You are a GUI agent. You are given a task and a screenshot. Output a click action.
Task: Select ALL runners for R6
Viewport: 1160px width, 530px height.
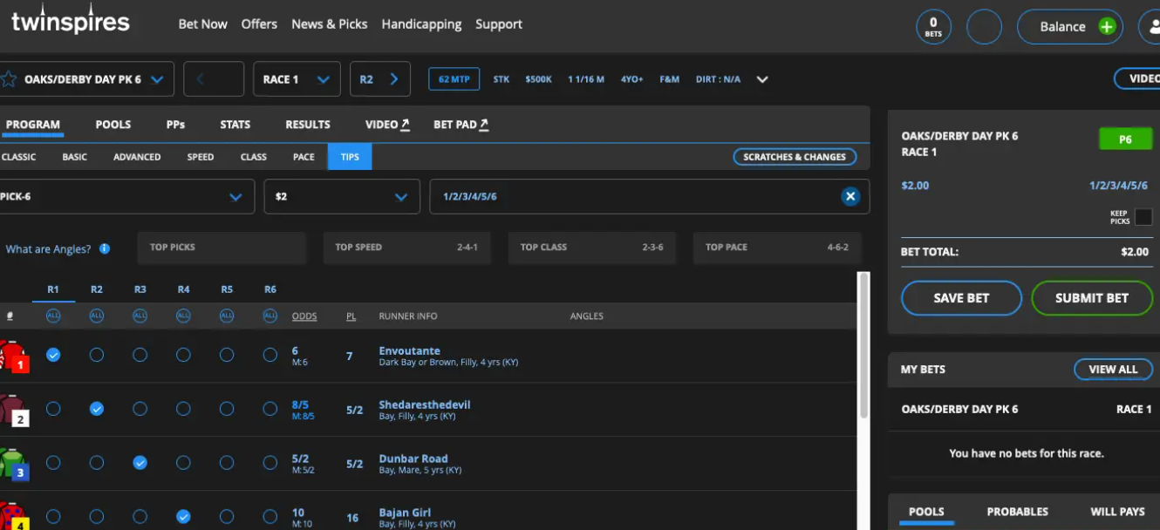pyautogui.click(x=270, y=316)
